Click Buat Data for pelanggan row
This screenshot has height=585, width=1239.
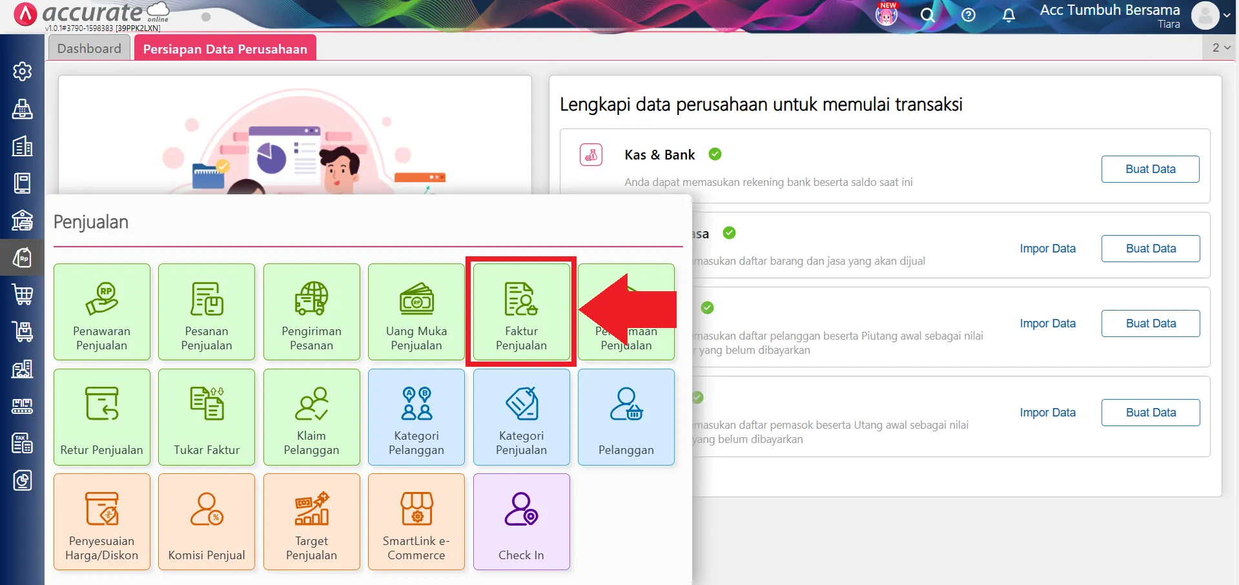[1151, 323]
